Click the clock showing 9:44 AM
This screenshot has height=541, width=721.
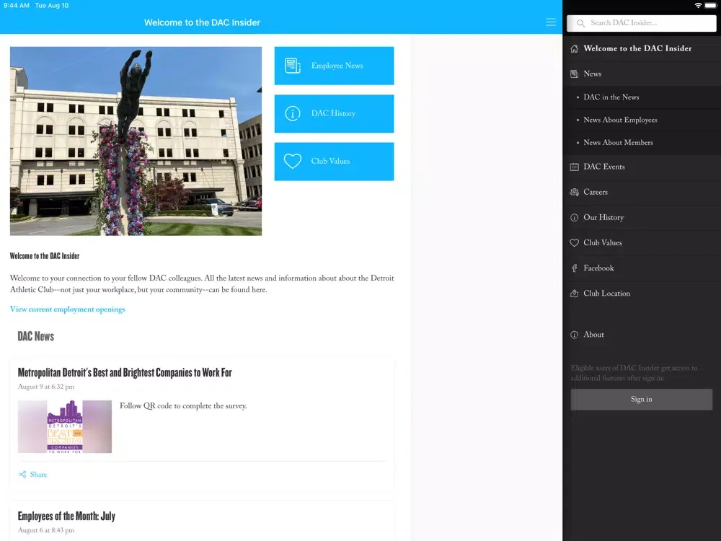[x=16, y=6]
